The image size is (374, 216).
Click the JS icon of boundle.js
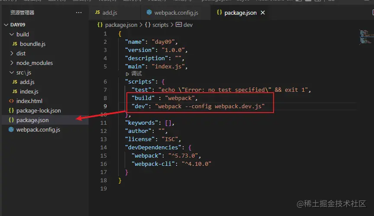(15, 44)
